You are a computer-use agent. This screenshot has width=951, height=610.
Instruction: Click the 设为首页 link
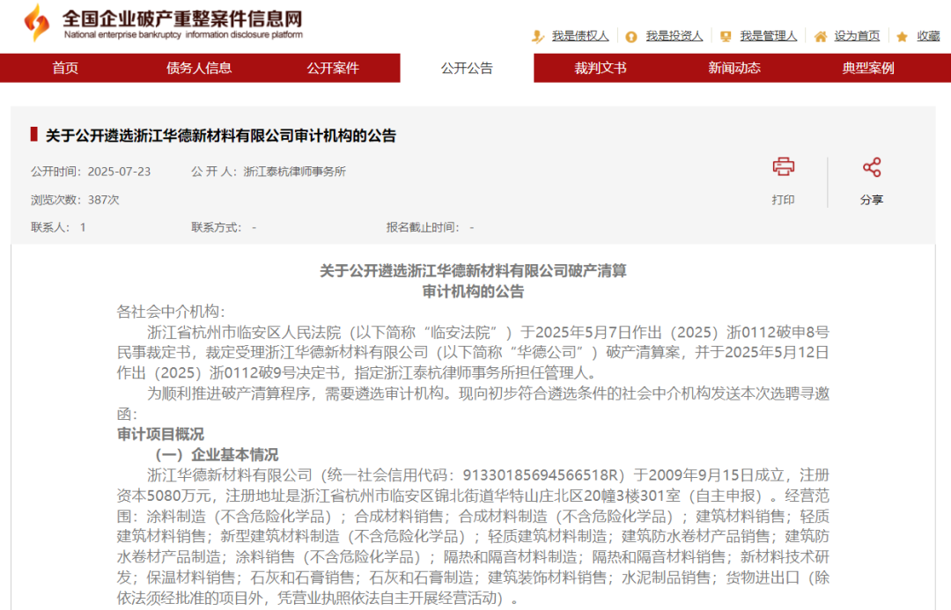[857, 36]
